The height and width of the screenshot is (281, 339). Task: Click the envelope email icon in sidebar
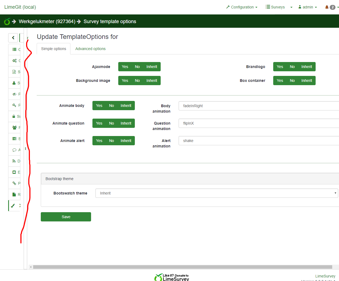pyautogui.click(x=14, y=172)
